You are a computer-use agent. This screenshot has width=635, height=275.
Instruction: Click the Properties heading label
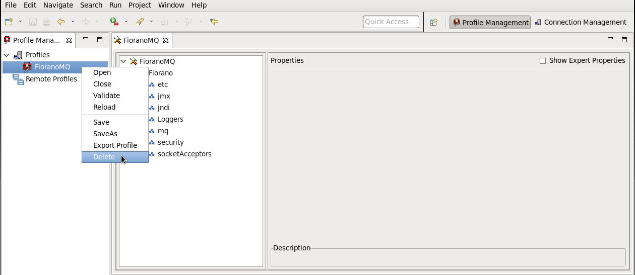tap(287, 60)
